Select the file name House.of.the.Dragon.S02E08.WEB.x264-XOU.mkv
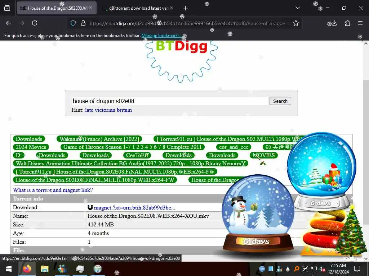This screenshot has width=369, height=276. point(148,216)
